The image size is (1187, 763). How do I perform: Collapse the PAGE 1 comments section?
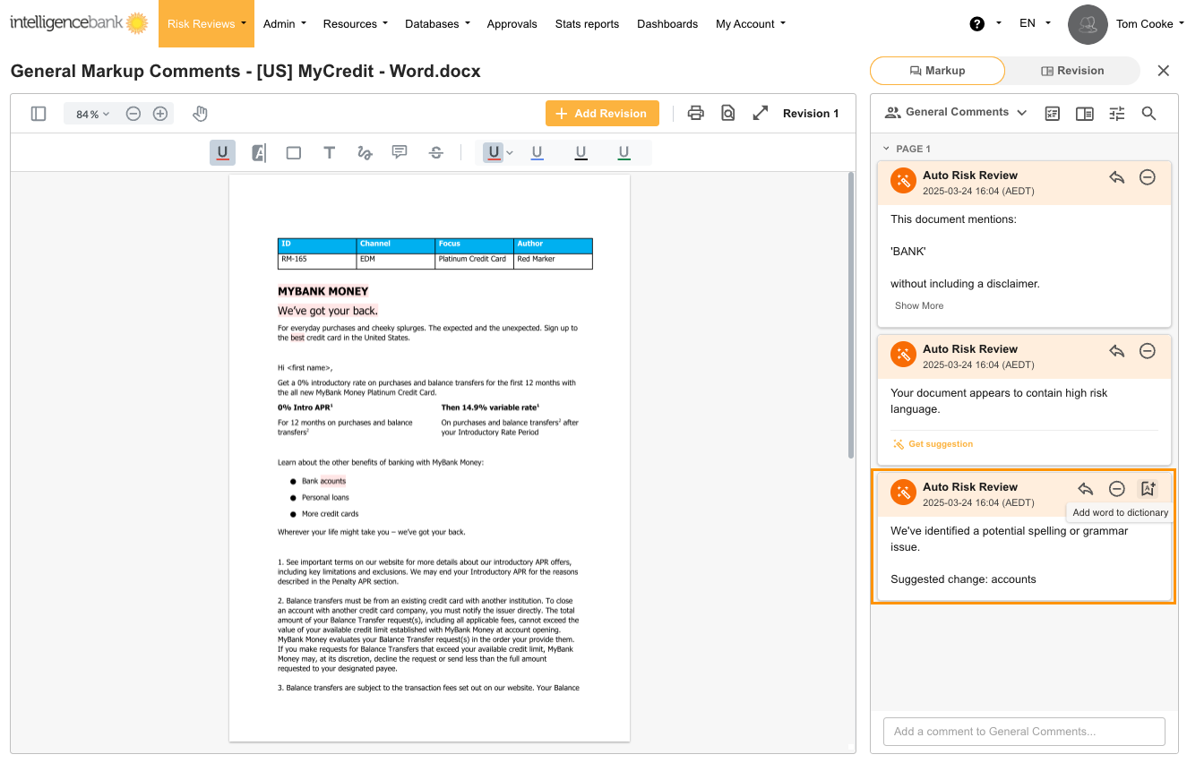[x=886, y=149]
